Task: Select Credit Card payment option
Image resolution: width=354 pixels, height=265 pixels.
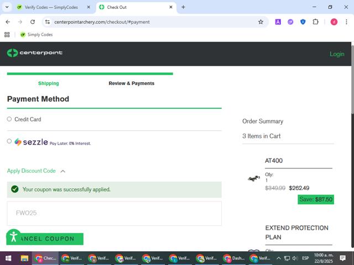Action: coord(9,119)
